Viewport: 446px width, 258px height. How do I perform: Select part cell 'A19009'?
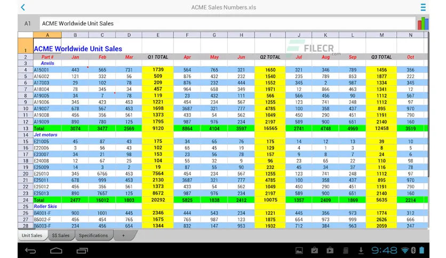[x=47, y=122]
